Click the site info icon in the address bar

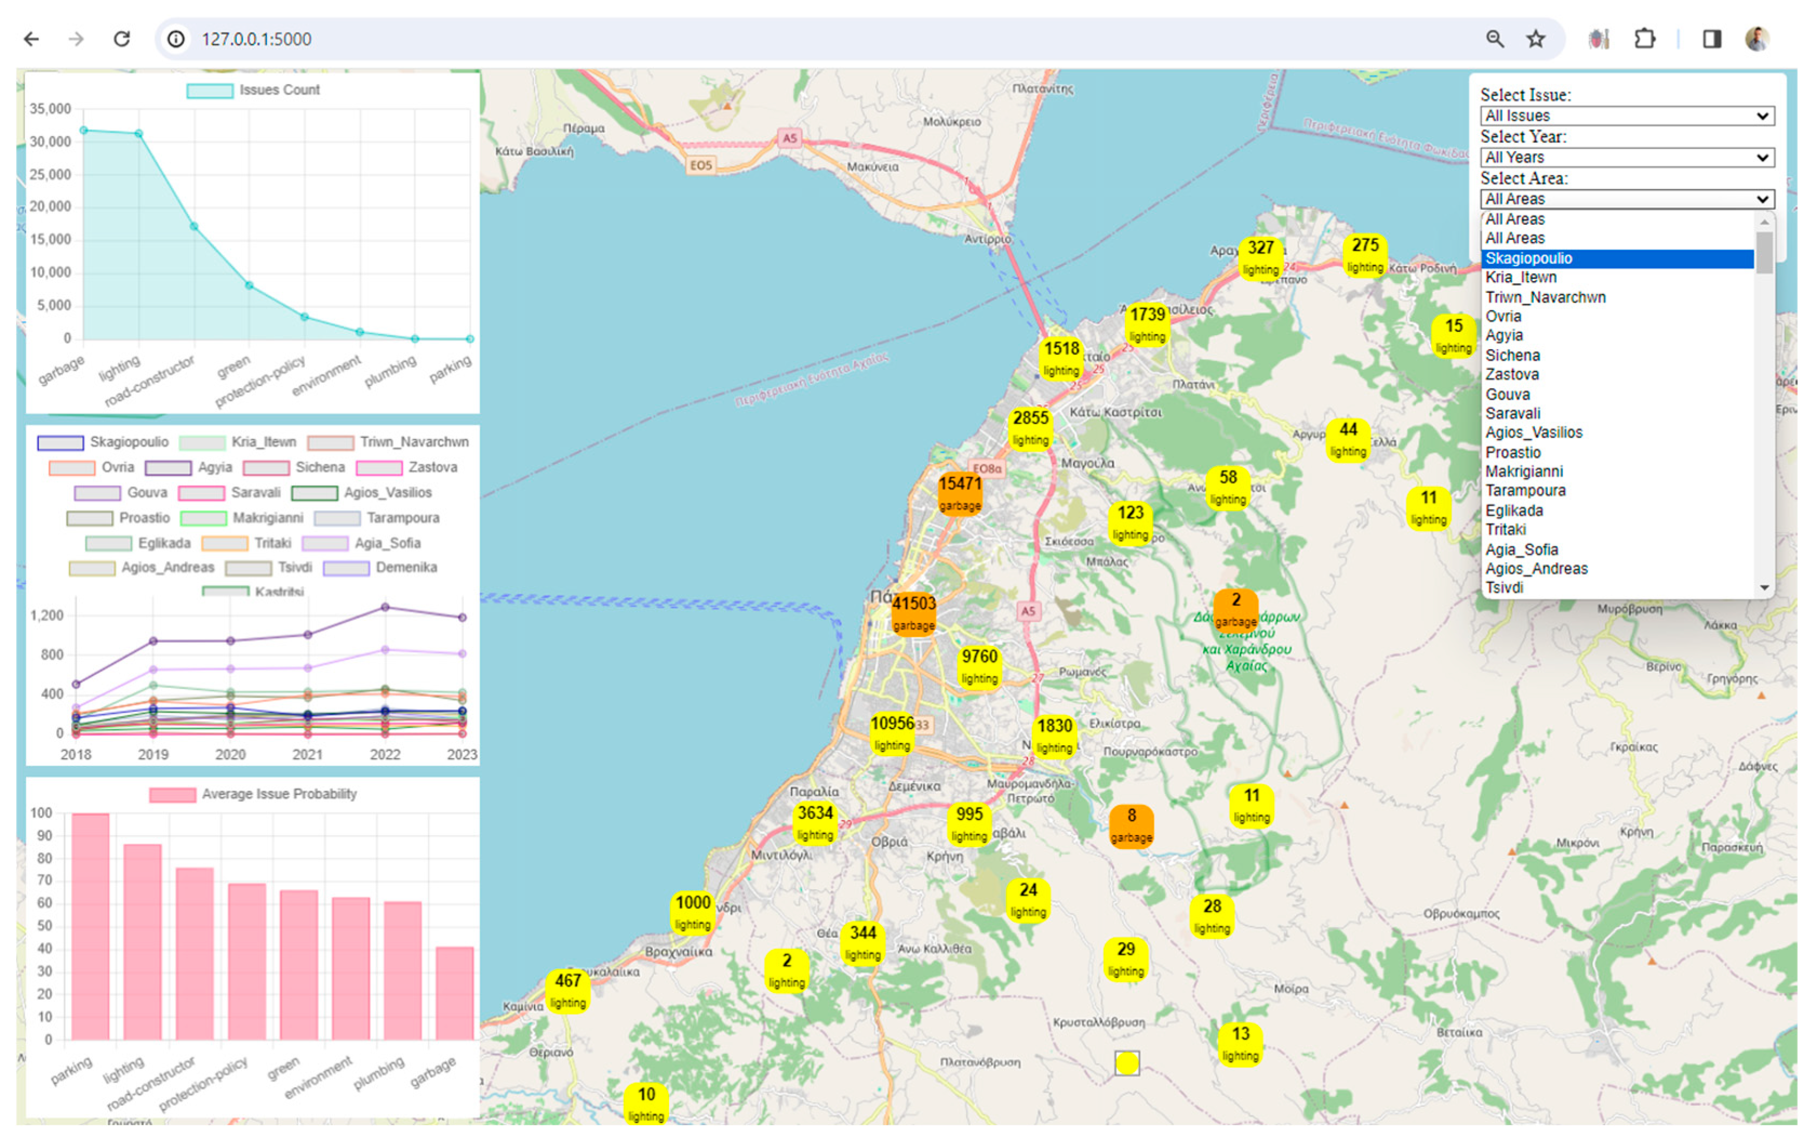coord(176,39)
